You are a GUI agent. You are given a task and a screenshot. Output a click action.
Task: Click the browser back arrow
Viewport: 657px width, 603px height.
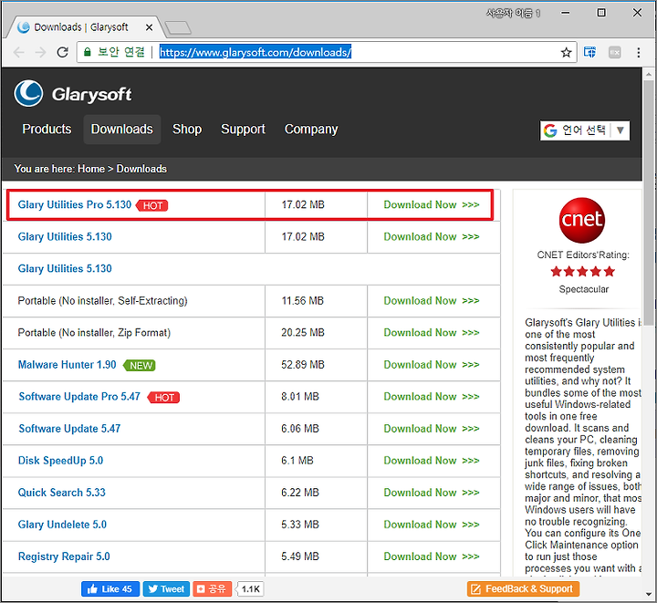19,52
